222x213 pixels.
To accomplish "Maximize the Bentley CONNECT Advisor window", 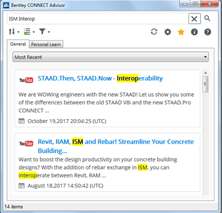I will click(x=195, y=4).
